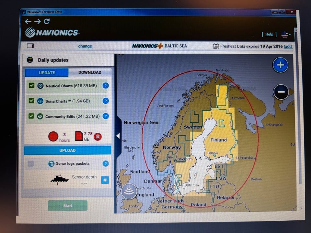Image resolution: width=311 pixels, height=233 pixels.
Task: Switch to the UPDATE tab
Action: point(47,72)
